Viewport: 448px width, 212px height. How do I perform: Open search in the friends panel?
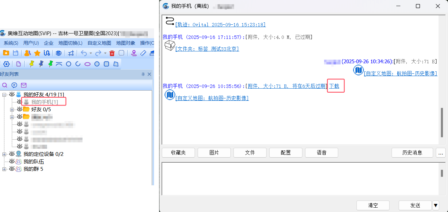pyautogui.click(x=4, y=85)
